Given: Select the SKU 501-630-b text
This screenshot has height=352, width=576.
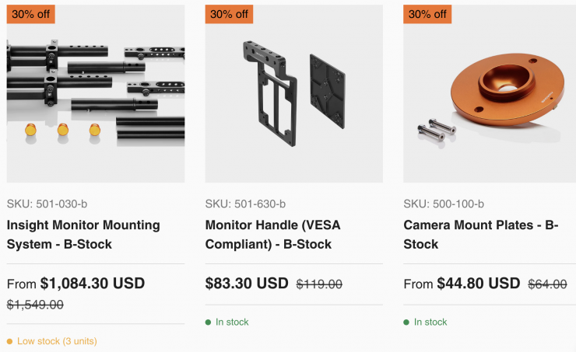Looking at the screenshot, I should point(245,204).
